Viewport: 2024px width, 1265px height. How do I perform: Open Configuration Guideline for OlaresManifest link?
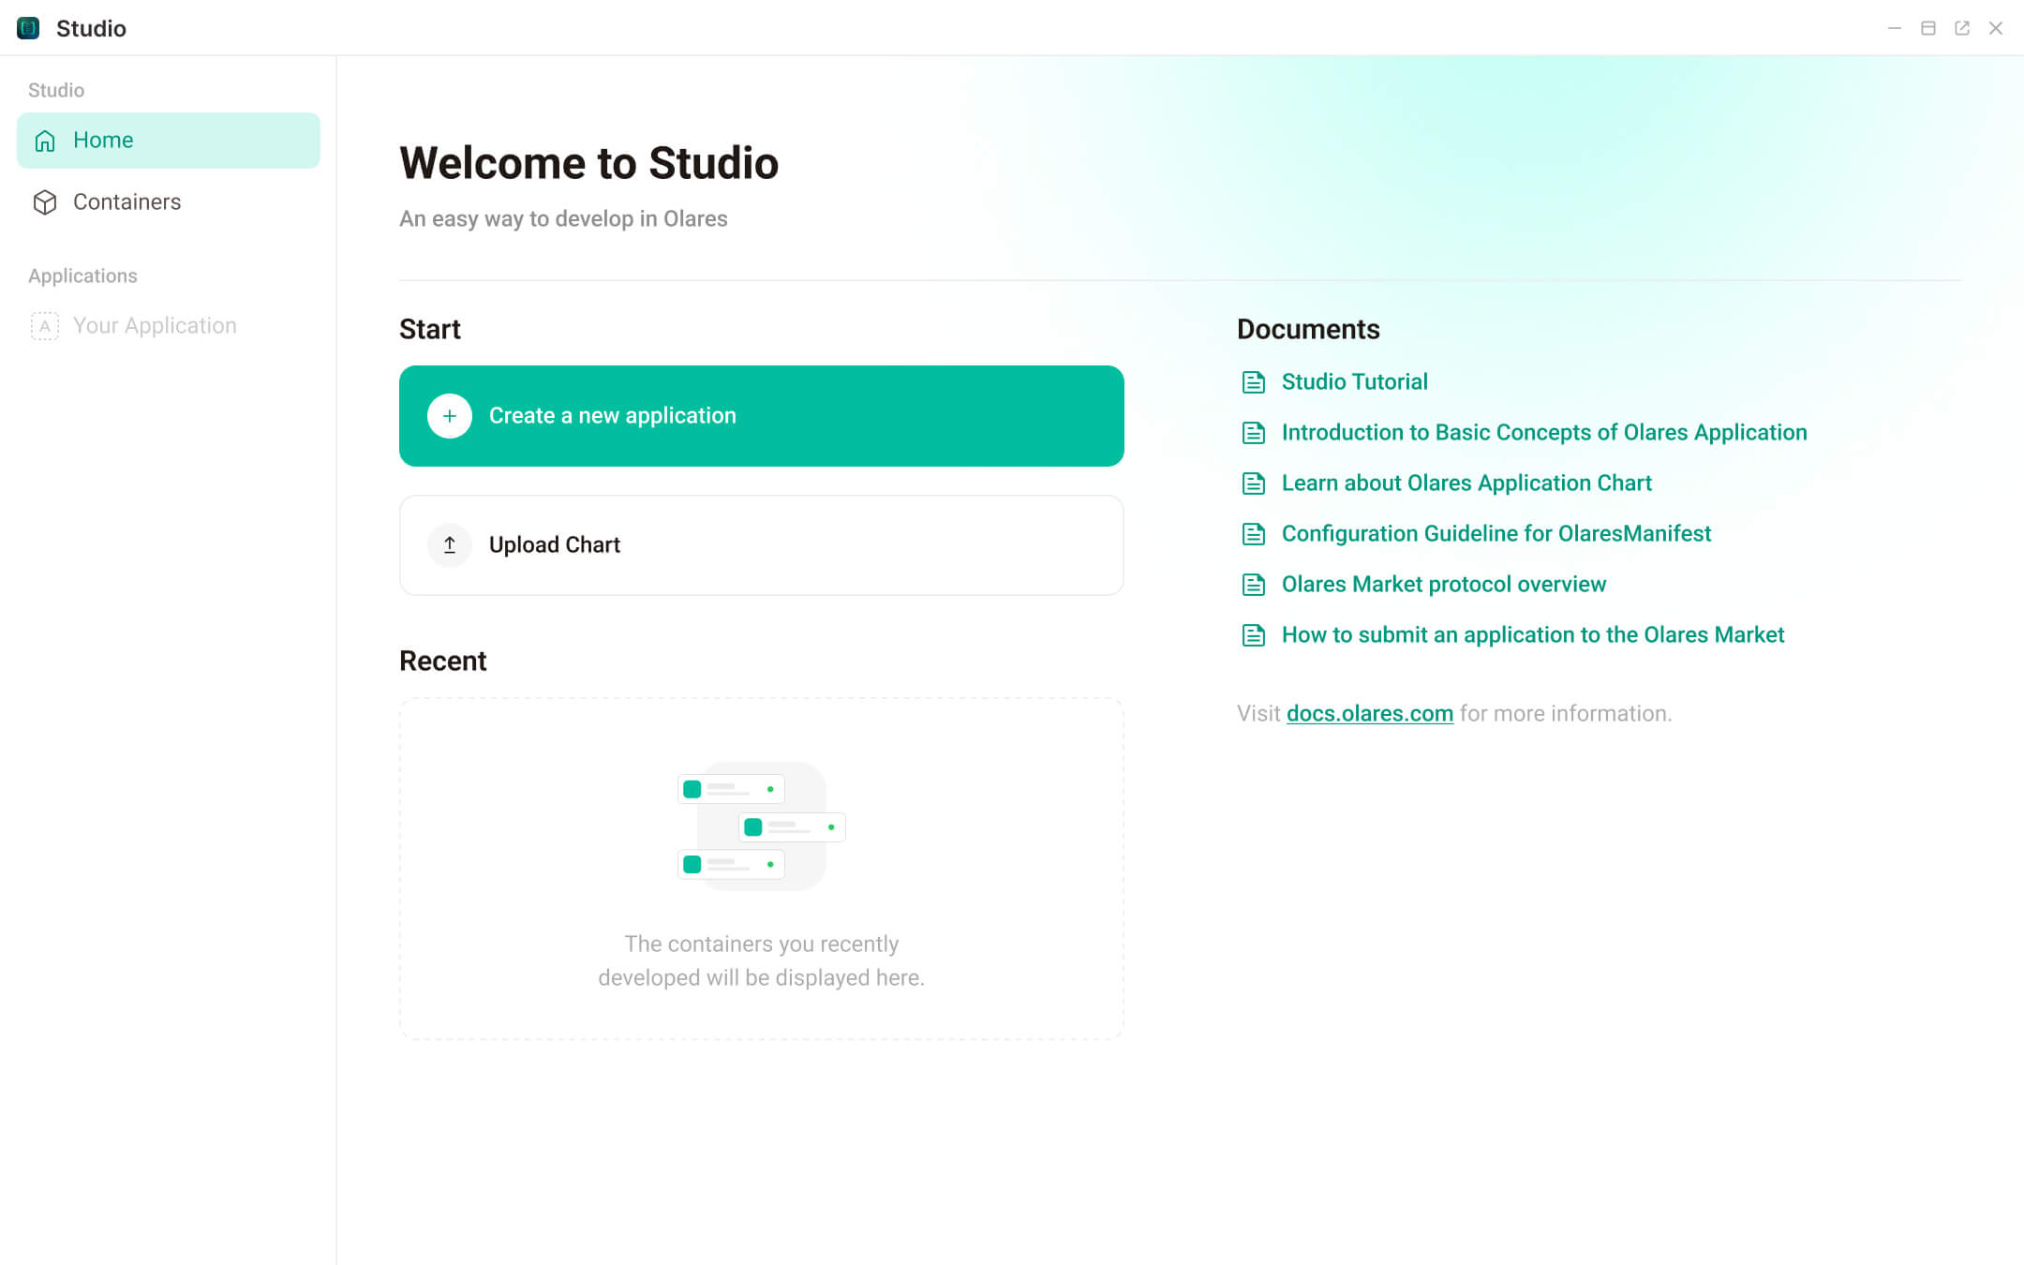[1496, 534]
